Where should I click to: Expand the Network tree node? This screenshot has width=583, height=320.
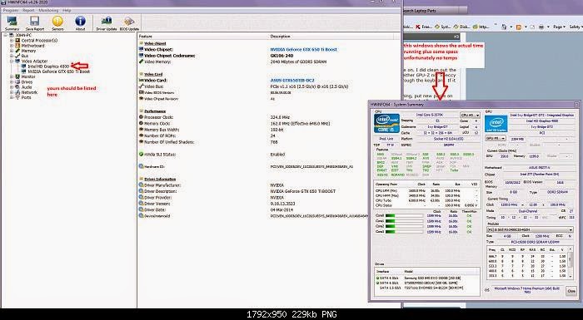pyautogui.click(x=12, y=92)
